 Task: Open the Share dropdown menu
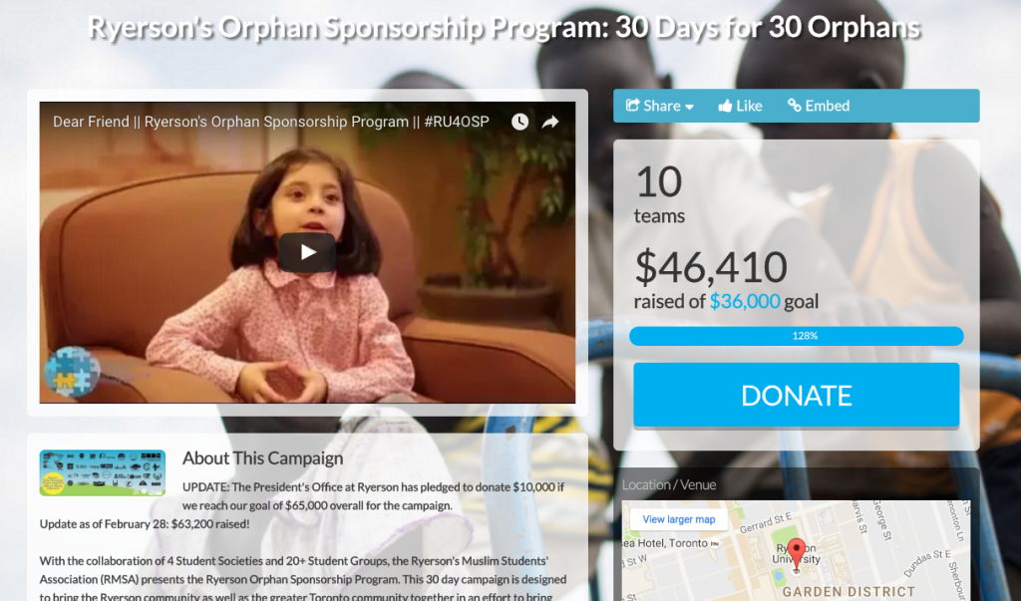[660, 106]
